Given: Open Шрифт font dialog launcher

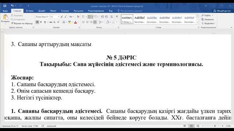Looking at the screenshot, I should (x=79, y=28).
